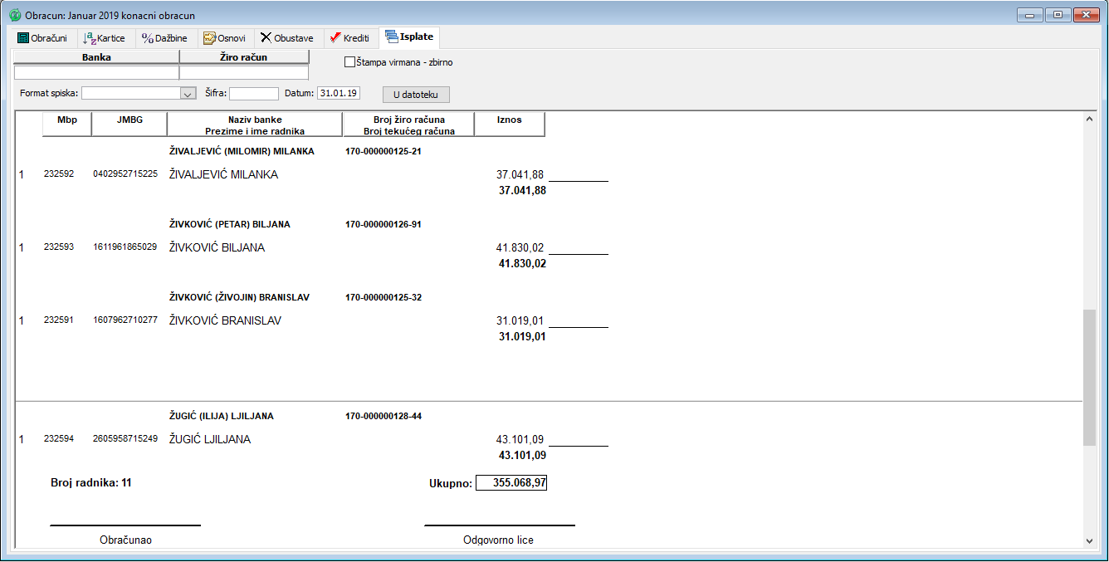Click the Obračuni tab icon
Viewport: 1109px width, 562px height.
[23, 38]
